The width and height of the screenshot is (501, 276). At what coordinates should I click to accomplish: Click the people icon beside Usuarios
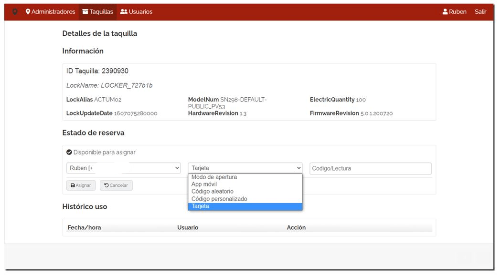click(124, 12)
